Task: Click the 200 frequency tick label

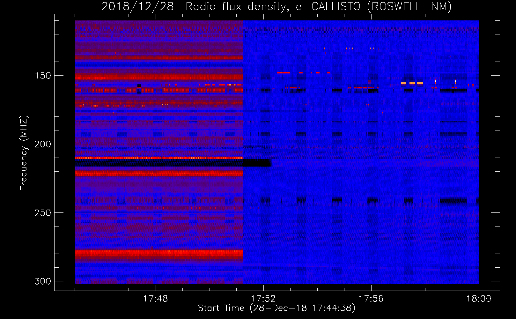Action: 43,144
